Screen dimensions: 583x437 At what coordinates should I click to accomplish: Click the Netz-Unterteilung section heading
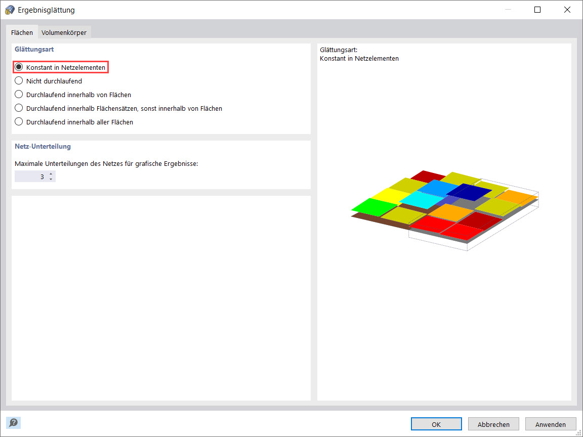point(43,146)
